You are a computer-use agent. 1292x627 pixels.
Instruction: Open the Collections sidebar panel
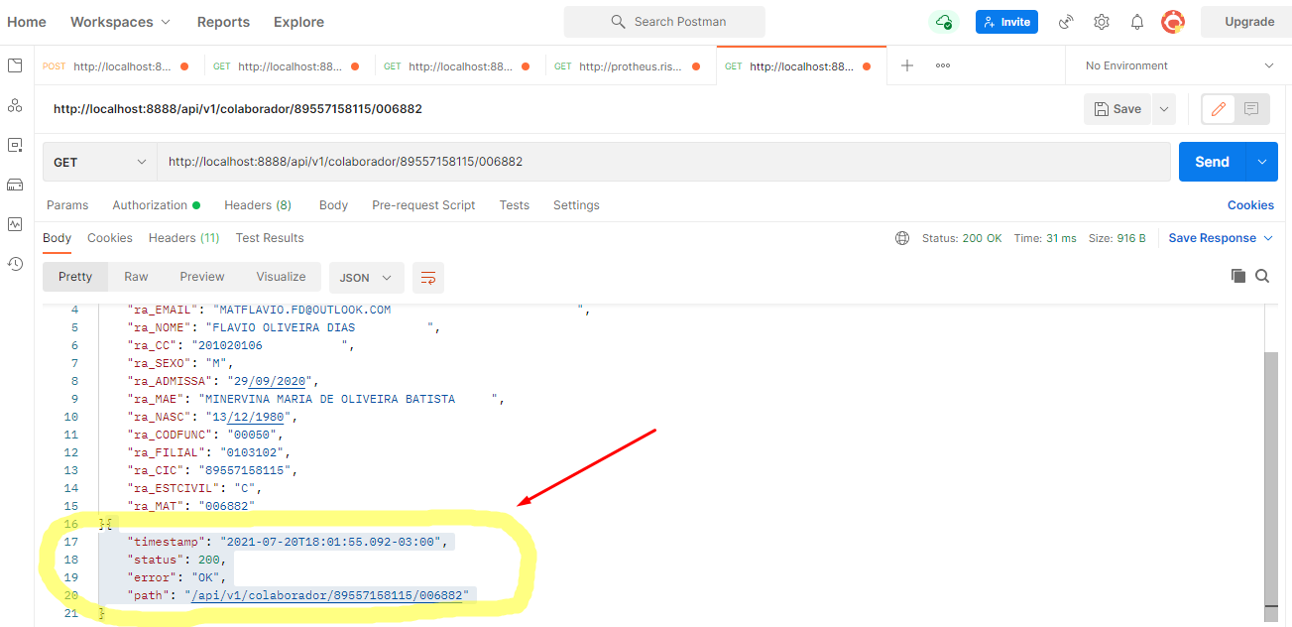tap(14, 65)
